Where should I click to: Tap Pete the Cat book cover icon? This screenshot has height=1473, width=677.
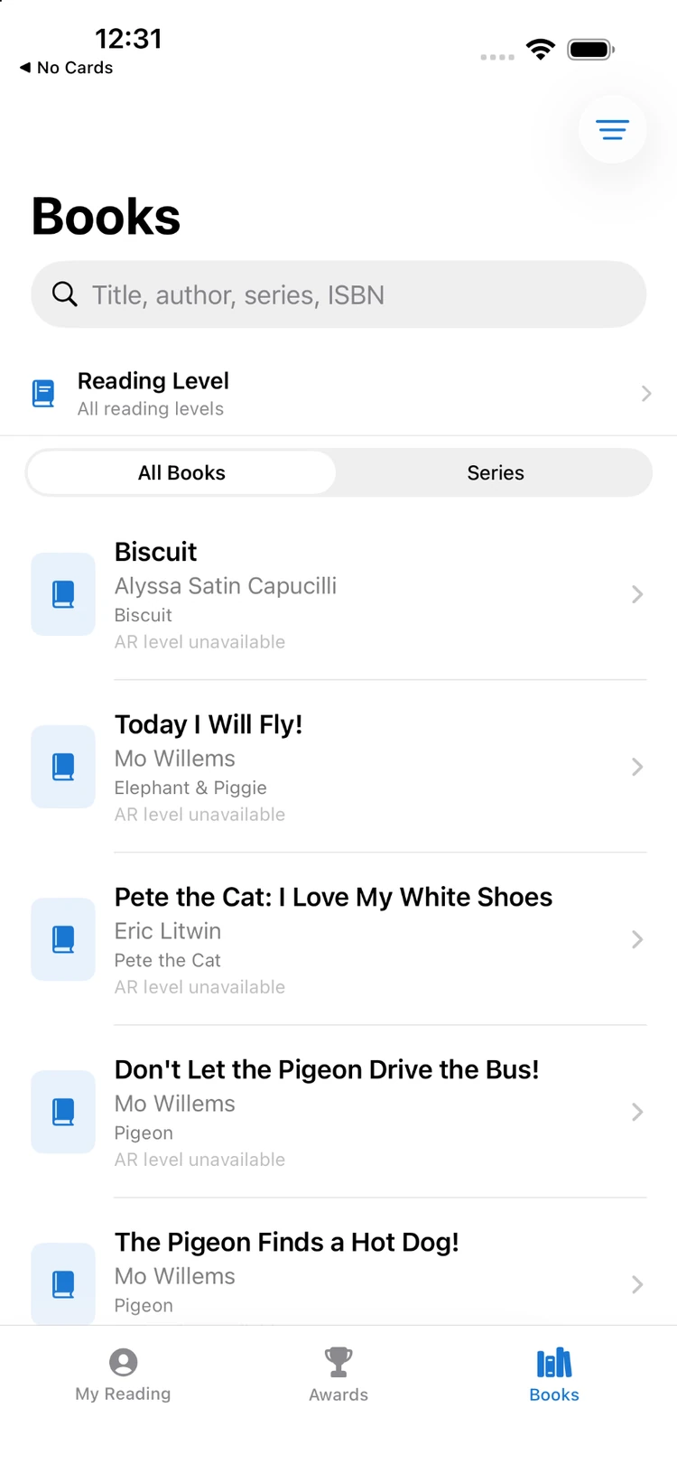coord(63,939)
